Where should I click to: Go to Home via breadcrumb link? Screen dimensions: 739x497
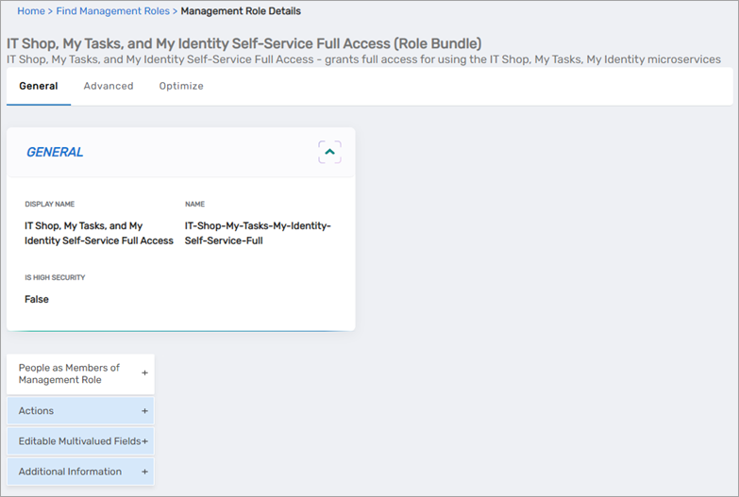tap(31, 11)
